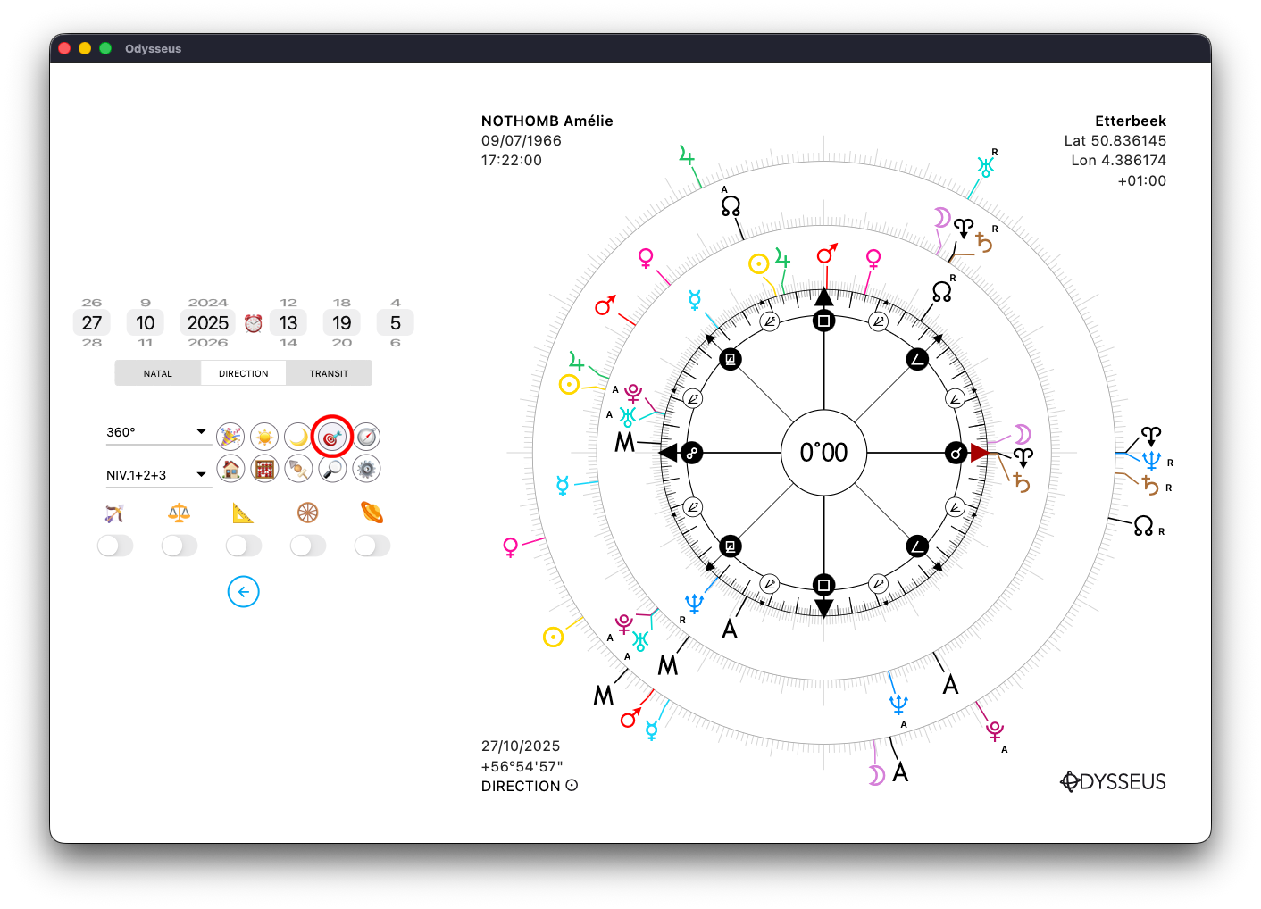Click the party popper icon button
Viewport: 1261px width, 909px height.
click(x=230, y=437)
